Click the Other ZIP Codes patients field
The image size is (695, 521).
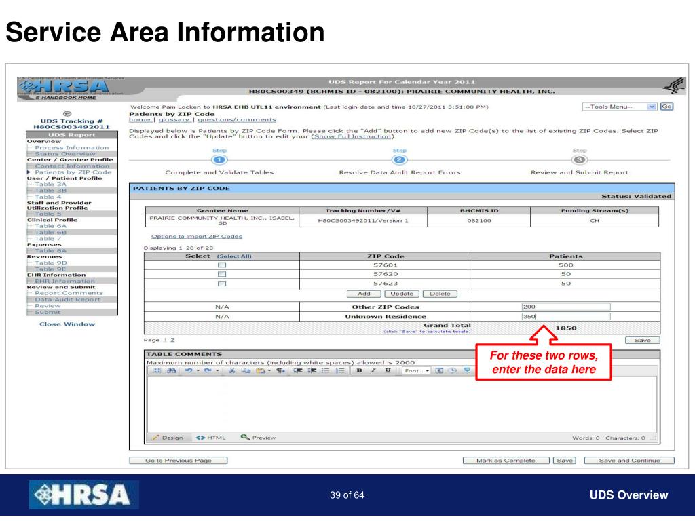click(566, 307)
